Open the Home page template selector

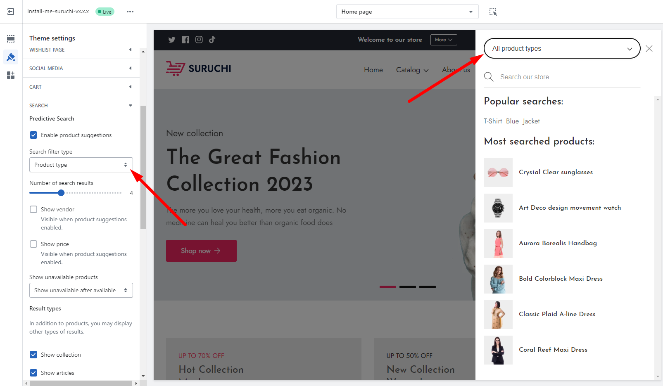click(407, 12)
